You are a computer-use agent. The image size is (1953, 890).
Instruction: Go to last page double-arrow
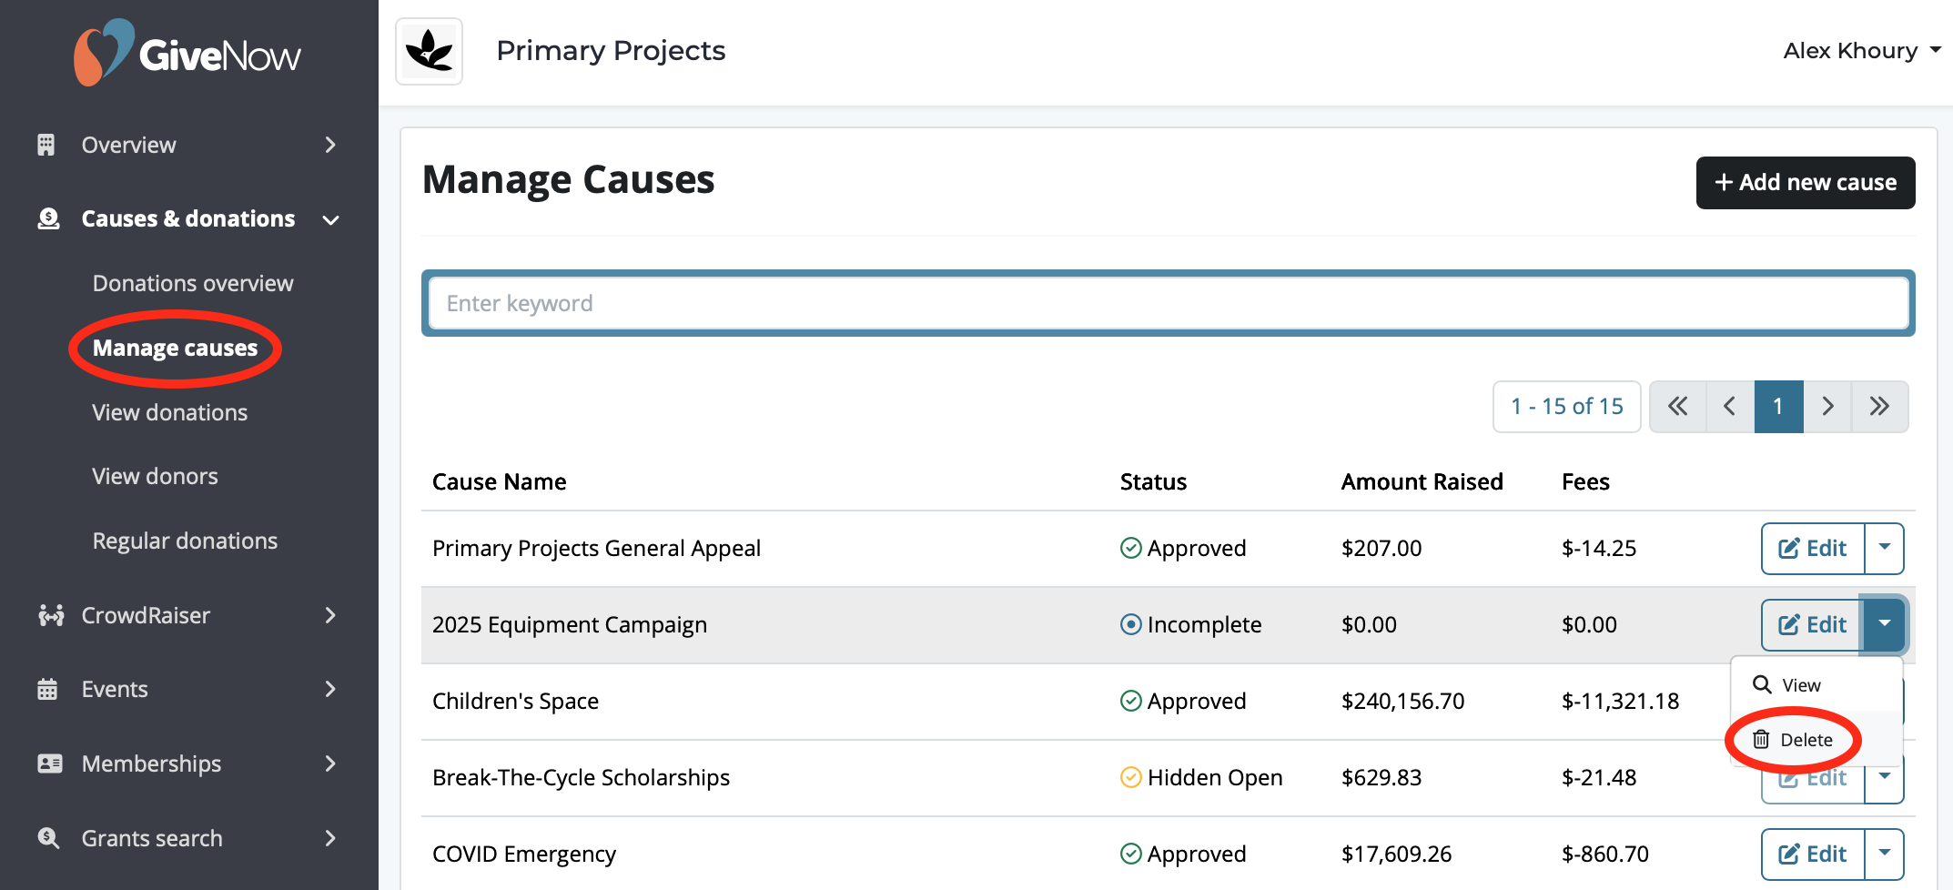coord(1880,406)
